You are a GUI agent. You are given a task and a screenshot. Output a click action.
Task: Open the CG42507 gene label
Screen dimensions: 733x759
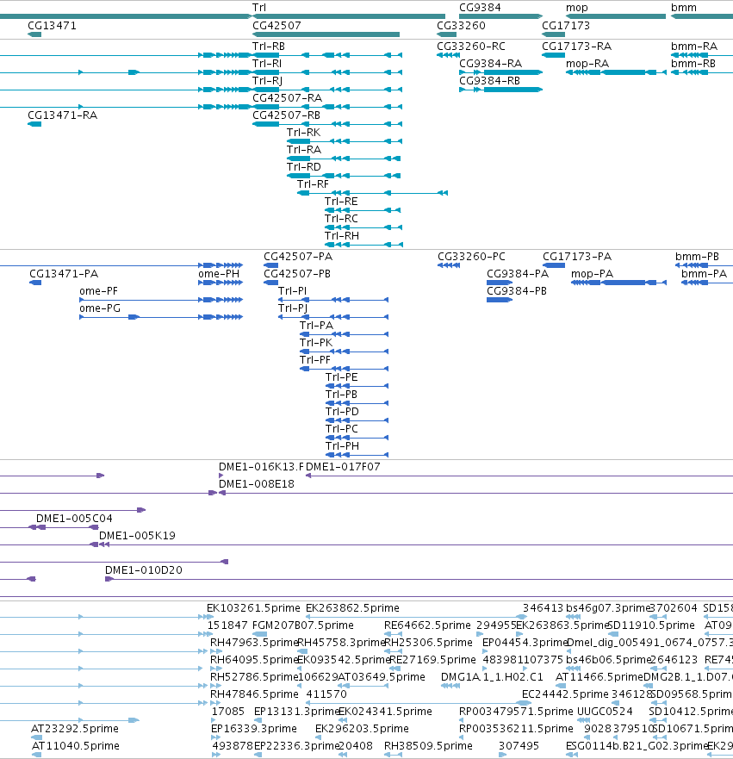[x=276, y=26]
